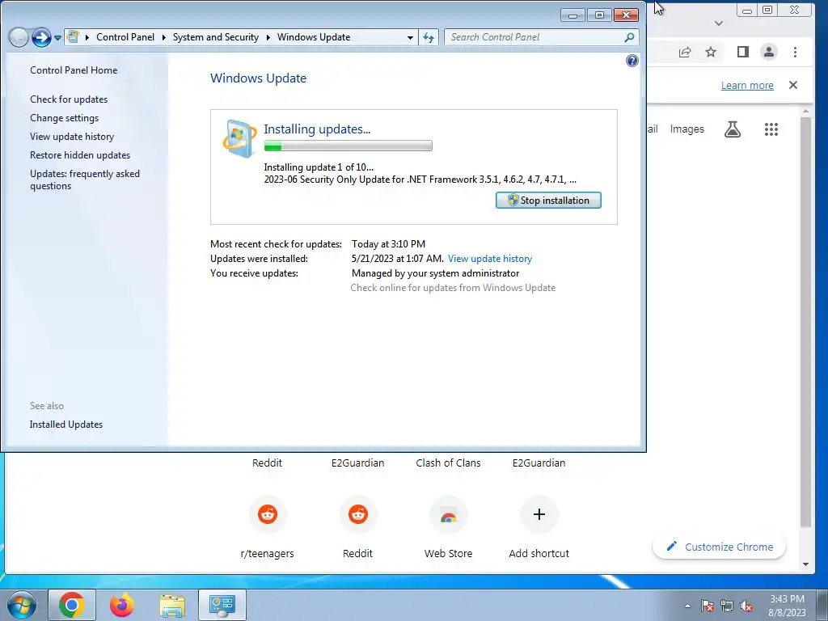Image resolution: width=828 pixels, height=621 pixels.
Task: Open Updates: frequently asked questions
Action: pos(84,180)
